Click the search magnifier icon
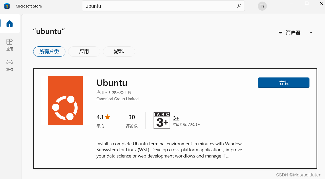This screenshot has width=325, height=179. pos(239,6)
